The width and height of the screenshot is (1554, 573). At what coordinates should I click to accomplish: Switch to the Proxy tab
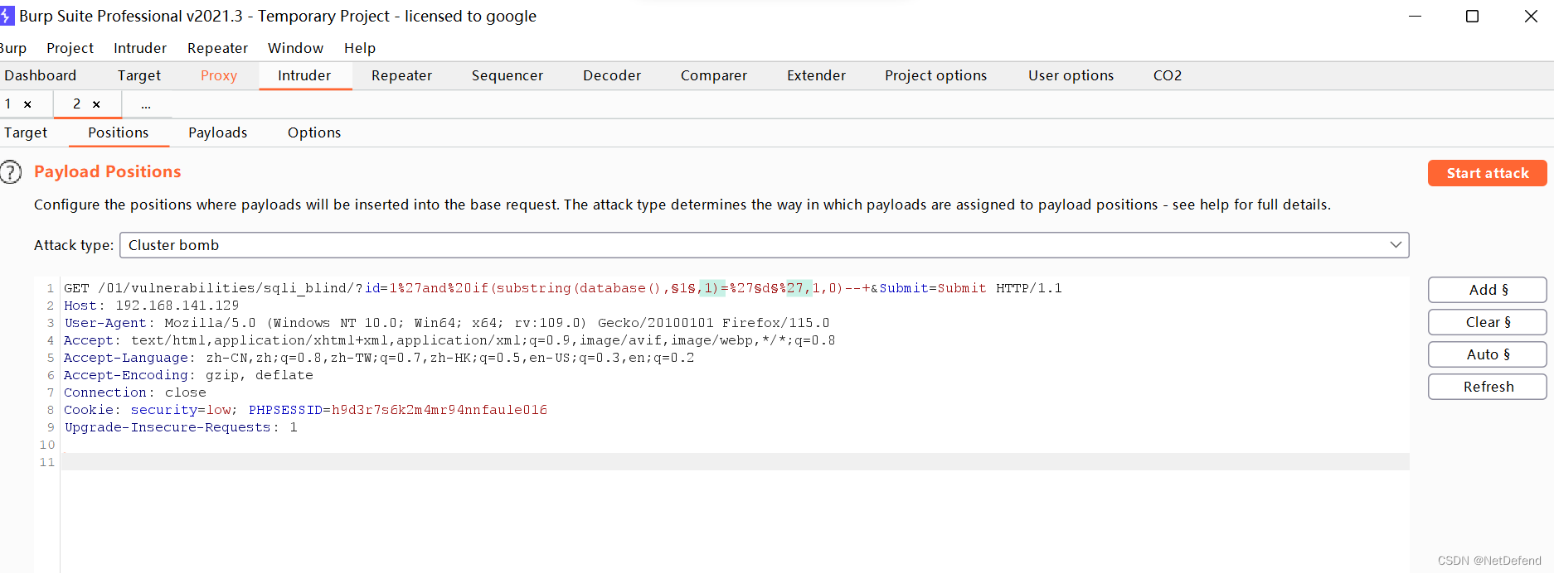tap(219, 75)
